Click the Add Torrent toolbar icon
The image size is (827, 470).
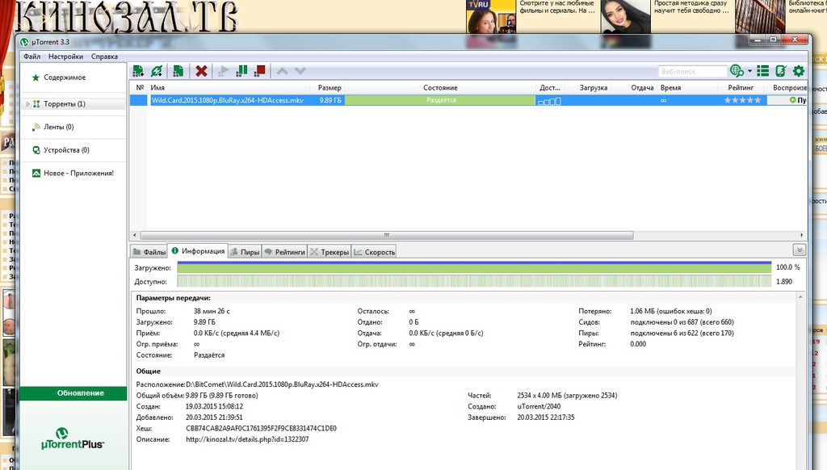click(x=138, y=71)
